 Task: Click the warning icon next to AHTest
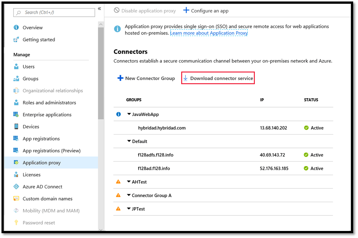click(x=118, y=182)
